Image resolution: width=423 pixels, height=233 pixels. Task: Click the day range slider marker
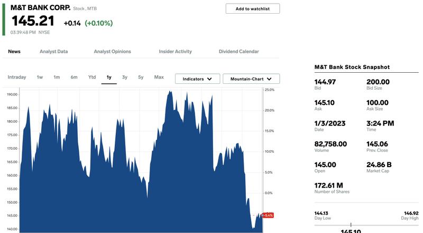351,225
